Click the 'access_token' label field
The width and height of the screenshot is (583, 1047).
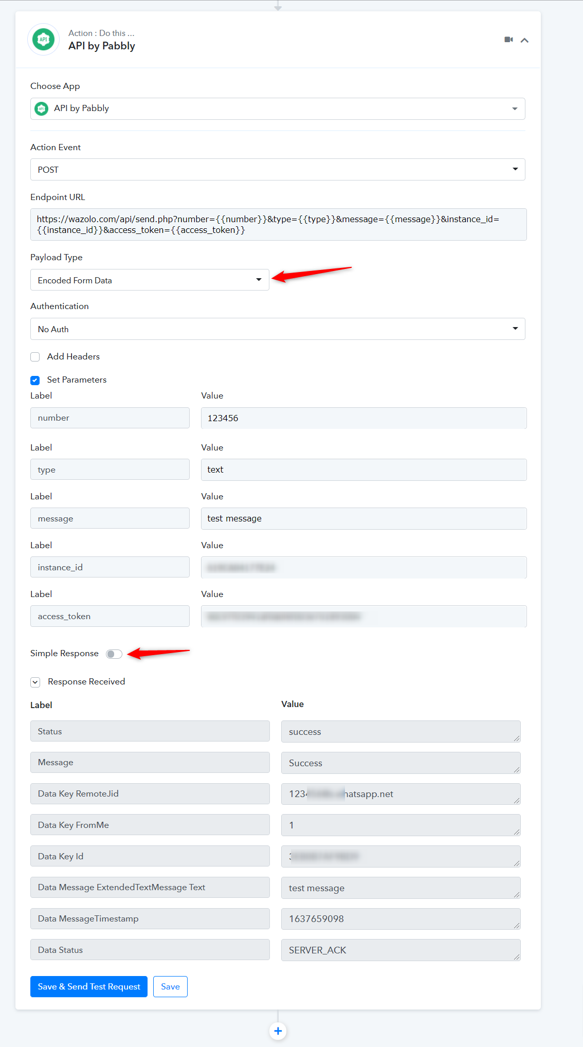point(110,616)
